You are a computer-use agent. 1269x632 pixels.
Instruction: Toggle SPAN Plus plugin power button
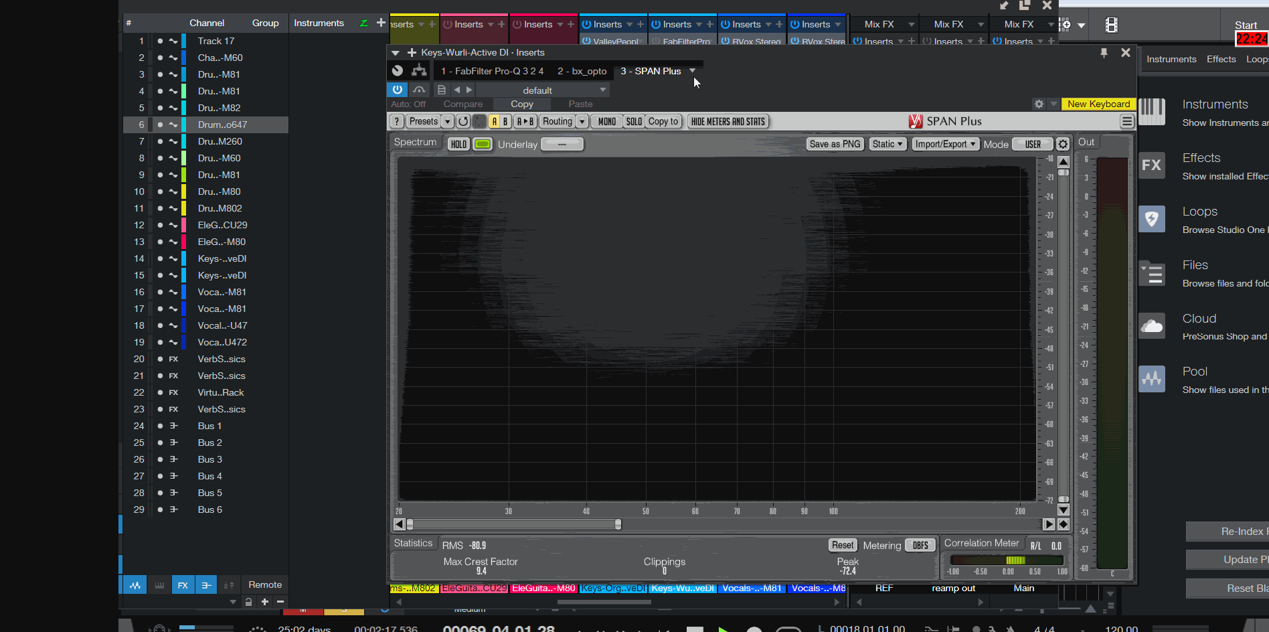(398, 90)
